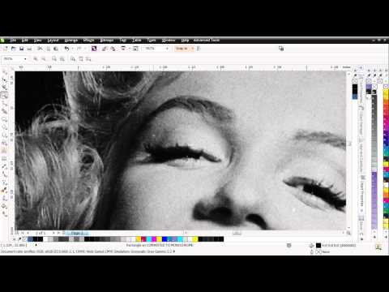Viewport: 389px width, 292px height.
Task: Zoom to all objects icon
Action: [62, 58]
